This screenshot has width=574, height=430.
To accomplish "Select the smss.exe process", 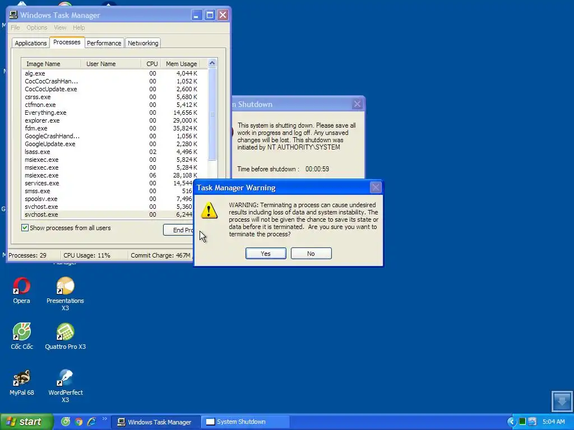I will click(108, 191).
